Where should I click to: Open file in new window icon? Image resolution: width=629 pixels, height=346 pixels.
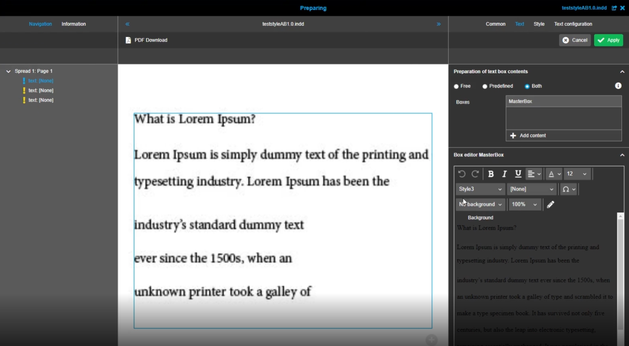point(614,8)
